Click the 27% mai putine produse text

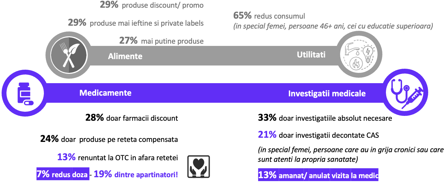click(161, 41)
